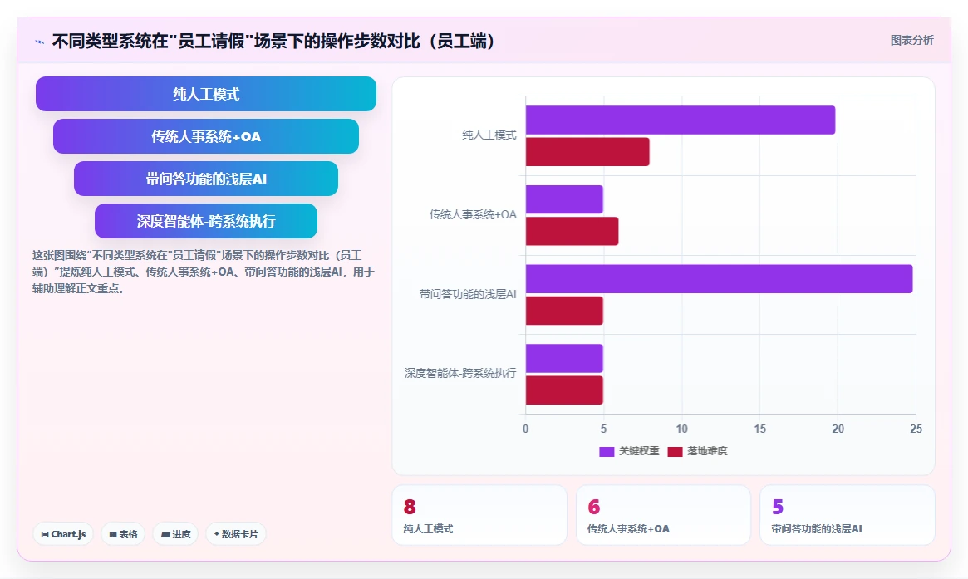Select the 纯人工模式 funnel bar
968x579 pixels.
[x=205, y=94]
